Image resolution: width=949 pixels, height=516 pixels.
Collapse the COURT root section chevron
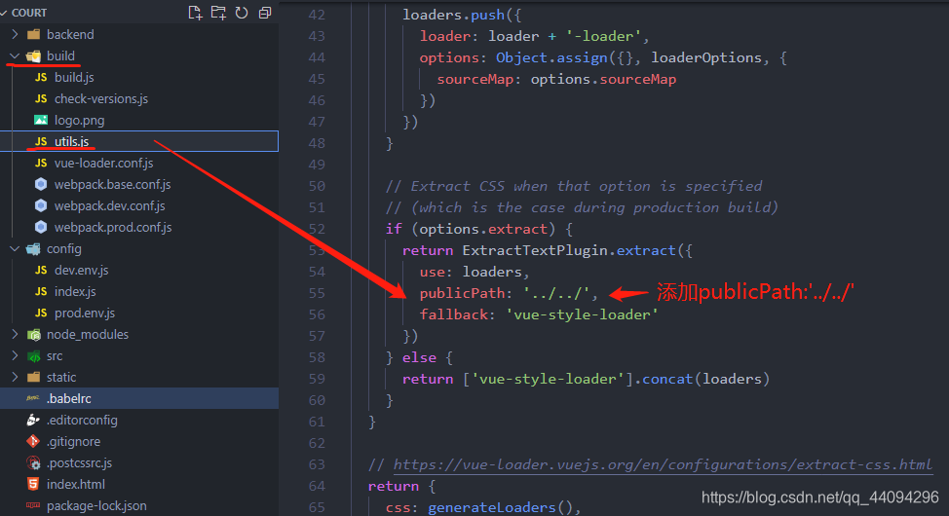point(4,13)
